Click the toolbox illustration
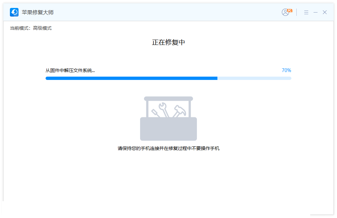Image resolution: width=337 pixels, height=218 pixels. [168, 119]
